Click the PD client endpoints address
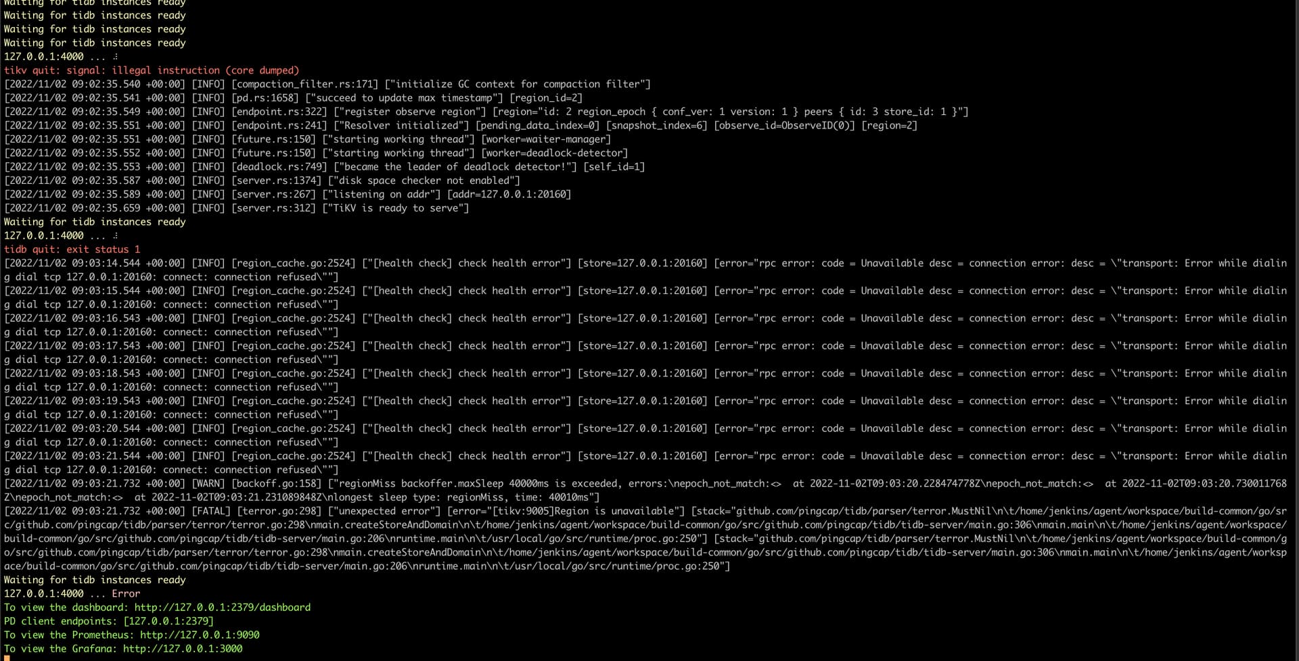The width and height of the screenshot is (1299, 661). click(x=168, y=621)
